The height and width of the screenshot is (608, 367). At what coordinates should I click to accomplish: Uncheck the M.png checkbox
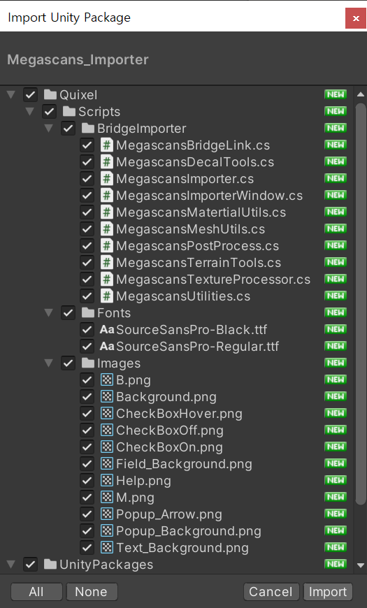[87, 498]
